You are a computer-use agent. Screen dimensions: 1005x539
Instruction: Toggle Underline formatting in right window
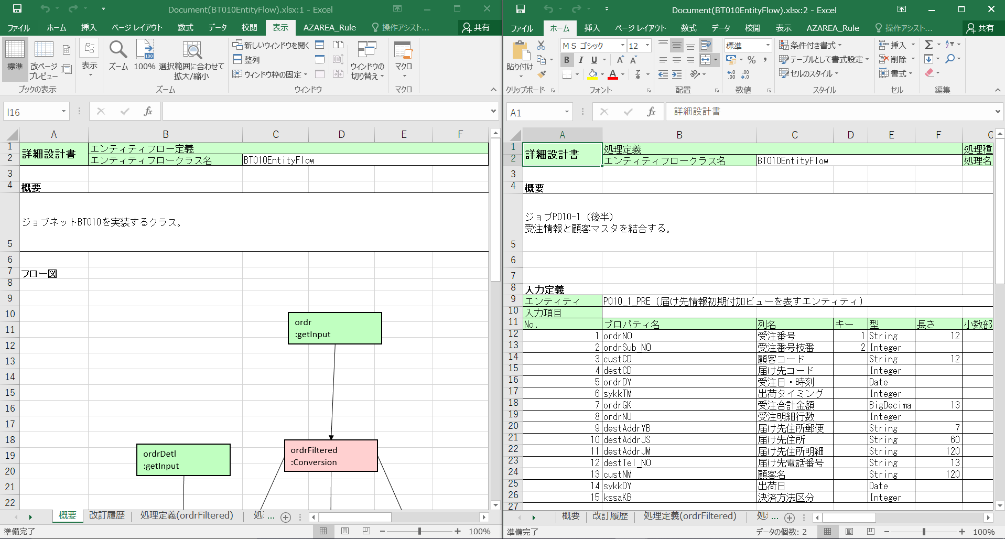pos(594,60)
